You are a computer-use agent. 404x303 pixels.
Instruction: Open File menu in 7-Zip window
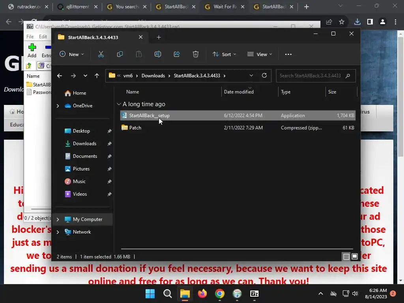coord(30,37)
